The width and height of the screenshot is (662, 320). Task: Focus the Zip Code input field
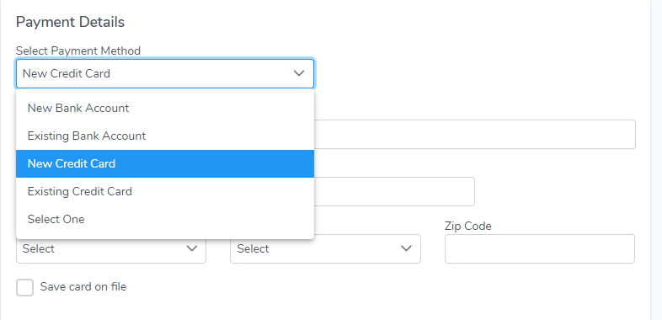[x=540, y=248]
